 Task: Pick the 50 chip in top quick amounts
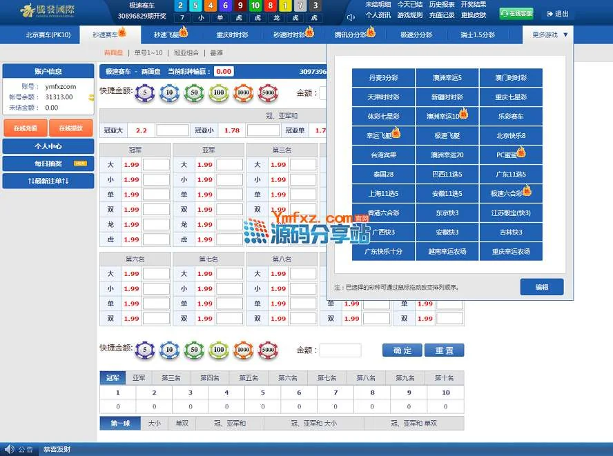pyautogui.click(x=194, y=92)
